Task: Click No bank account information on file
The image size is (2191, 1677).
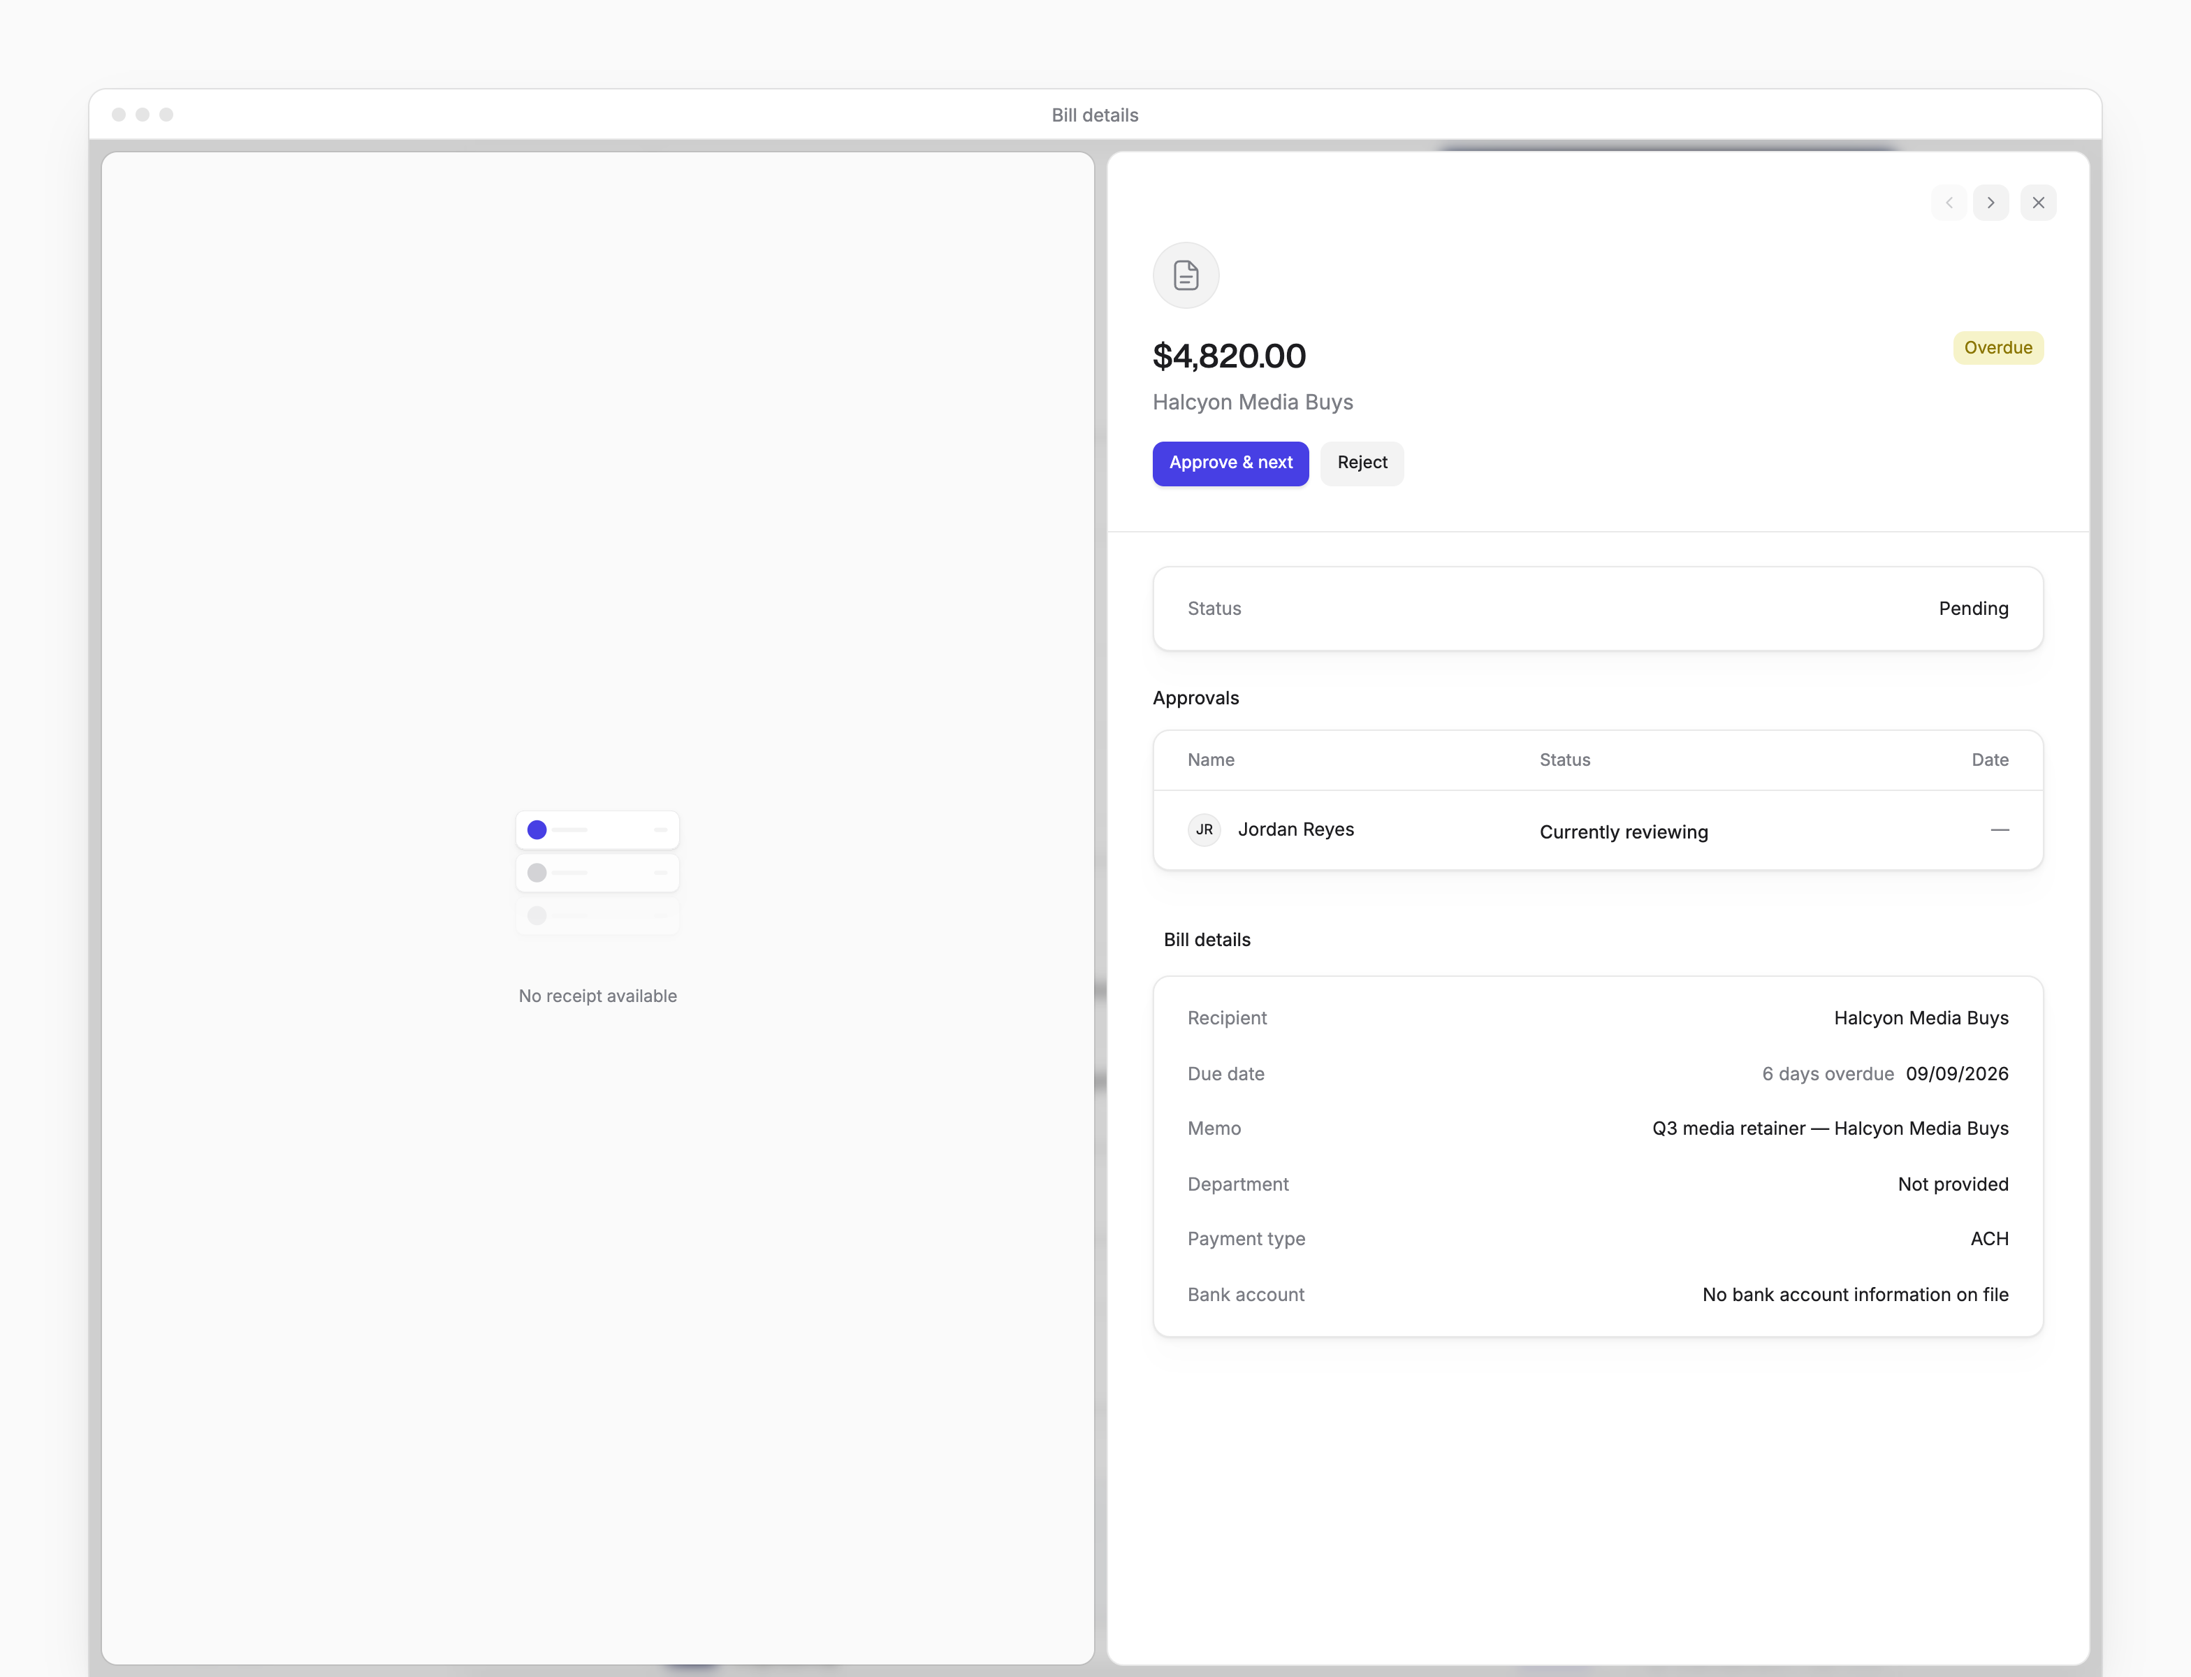Action: click(x=1855, y=1295)
